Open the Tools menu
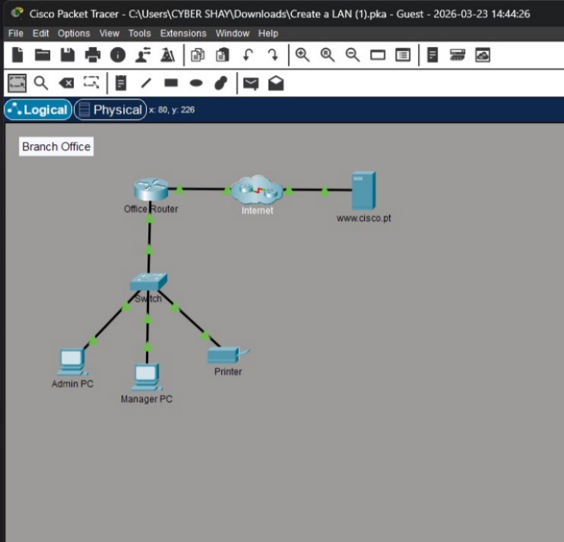 [140, 33]
